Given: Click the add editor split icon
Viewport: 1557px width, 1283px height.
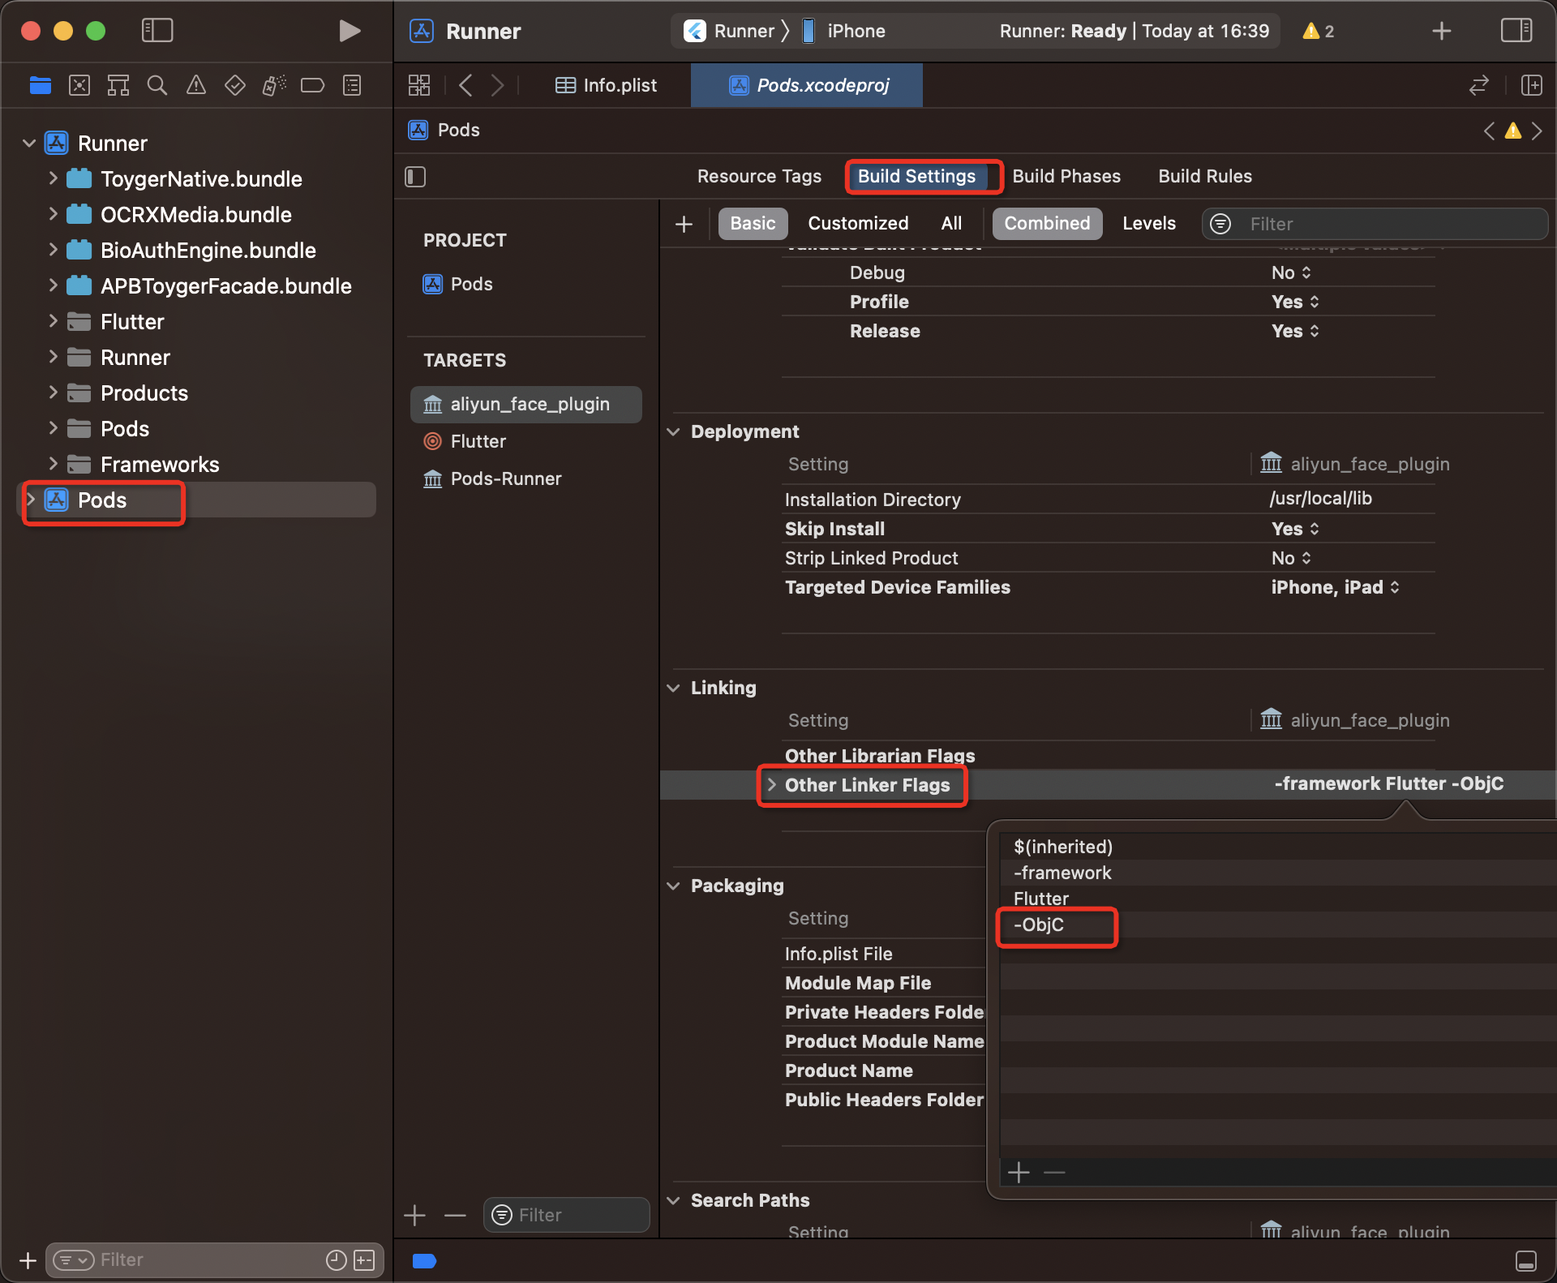Looking at the screenshot, I should click(1532, 85).
